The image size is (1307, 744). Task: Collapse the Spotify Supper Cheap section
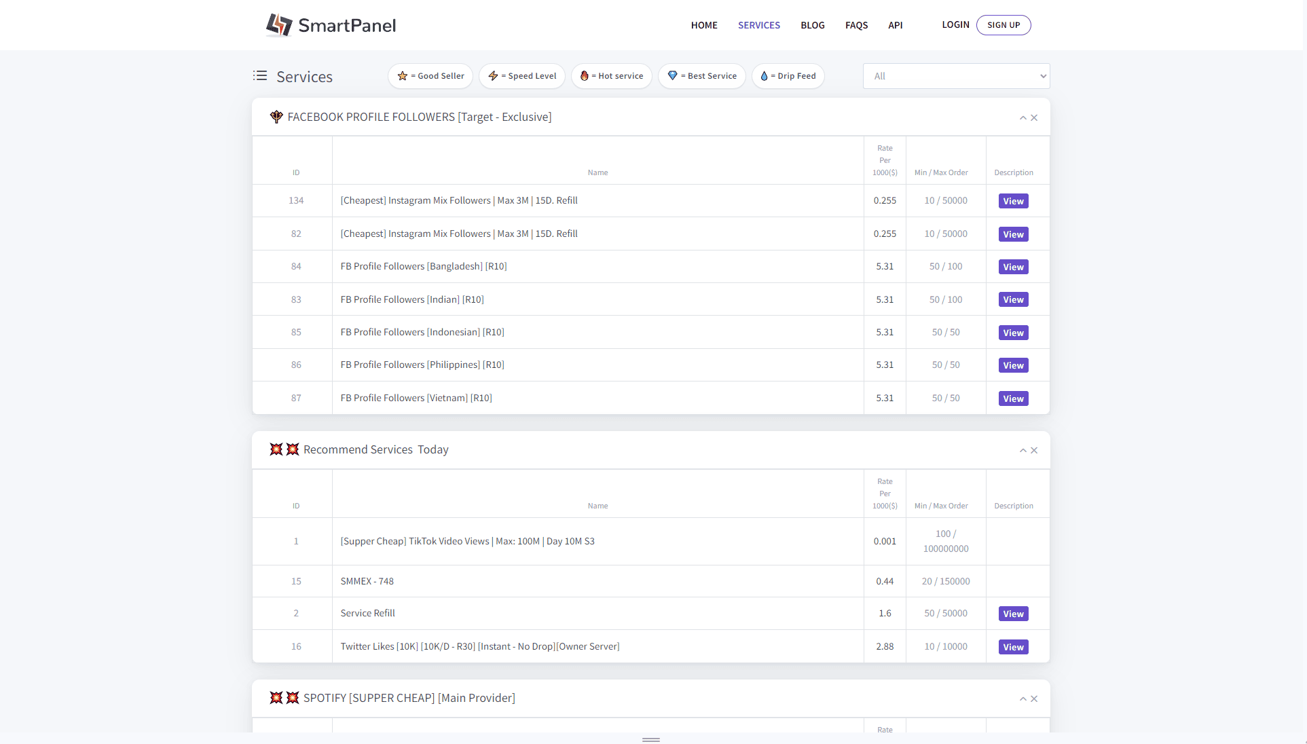coord(1023,699)
